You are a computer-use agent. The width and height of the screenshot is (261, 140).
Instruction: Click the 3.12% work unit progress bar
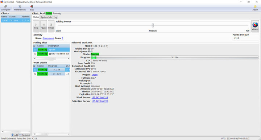[x=175, y=57]
